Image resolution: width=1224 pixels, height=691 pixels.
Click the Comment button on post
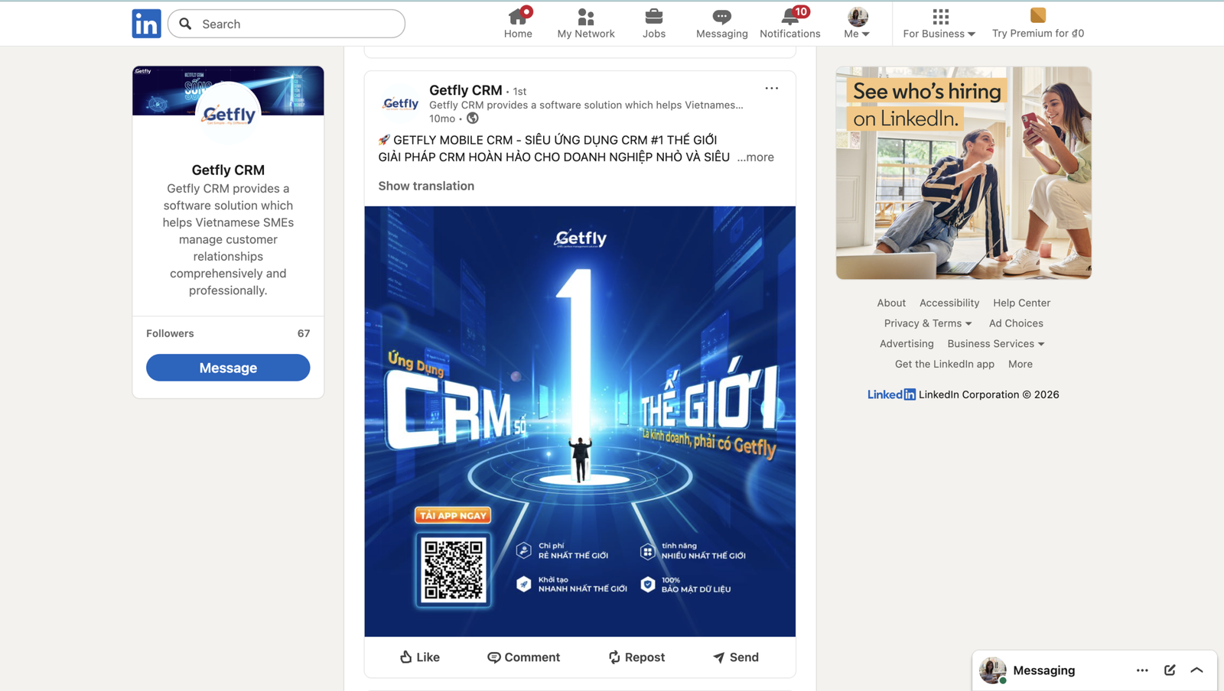(524, 657)
